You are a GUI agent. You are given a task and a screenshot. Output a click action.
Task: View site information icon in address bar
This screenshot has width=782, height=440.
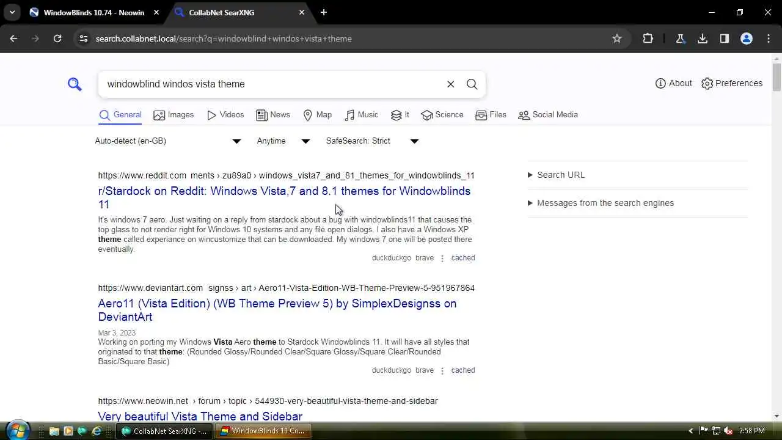coord(84,38)
